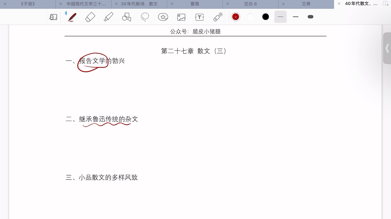The image size is (391, 219).
Task: Pick the dark red pen color
Action: [x=236, y=17]
